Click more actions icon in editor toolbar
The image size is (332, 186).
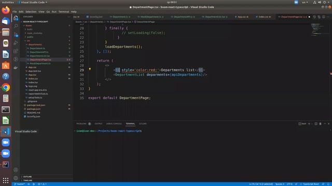click(x=328, y=17)
